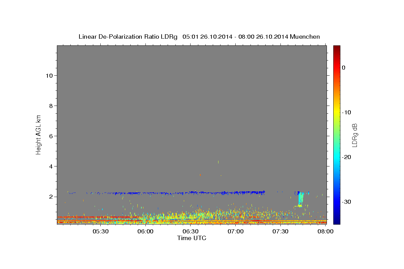This screenshot has height=269, width=404.
Task: Click the 07:30 time tick label
Action: 280,232
